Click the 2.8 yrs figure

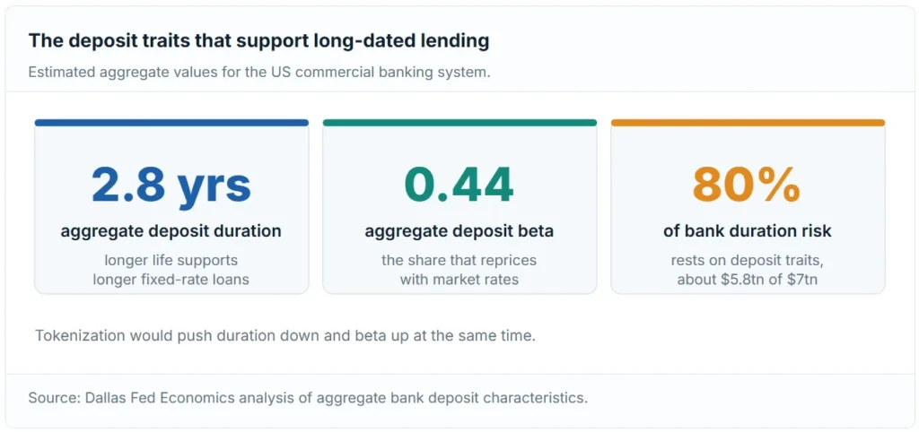(x=171, y=186)
